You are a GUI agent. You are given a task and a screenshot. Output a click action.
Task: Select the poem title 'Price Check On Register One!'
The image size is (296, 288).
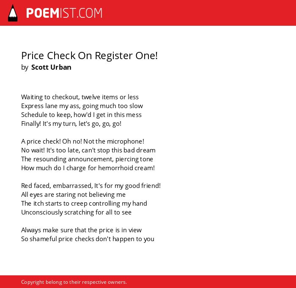coord(89,56)
